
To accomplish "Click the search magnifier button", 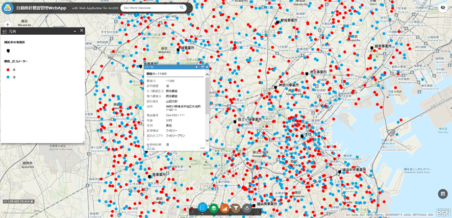I will [x=182, y=8].
